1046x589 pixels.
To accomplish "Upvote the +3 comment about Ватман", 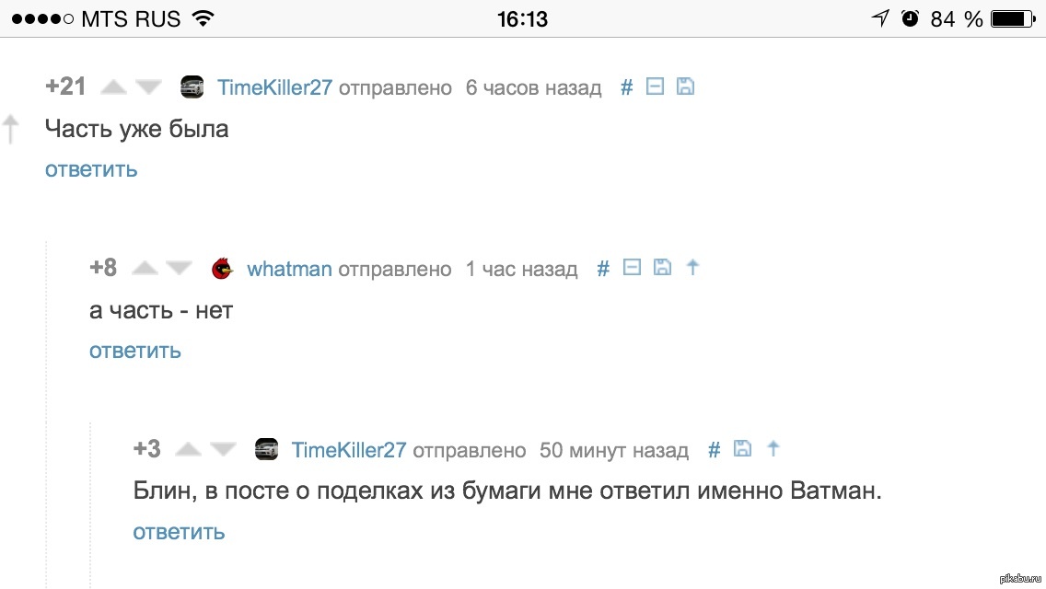I will click(188, 450).
